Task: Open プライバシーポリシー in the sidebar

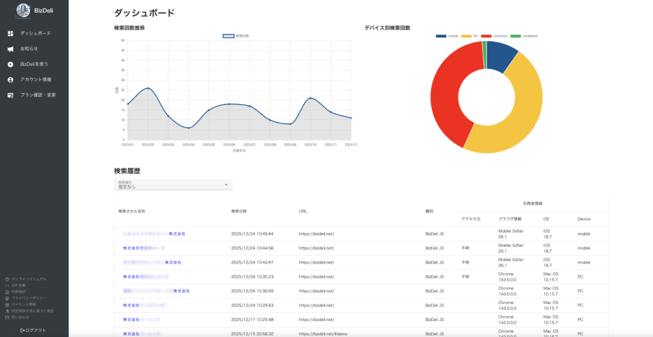Action: pyautogui.click(x=29, y=298)
